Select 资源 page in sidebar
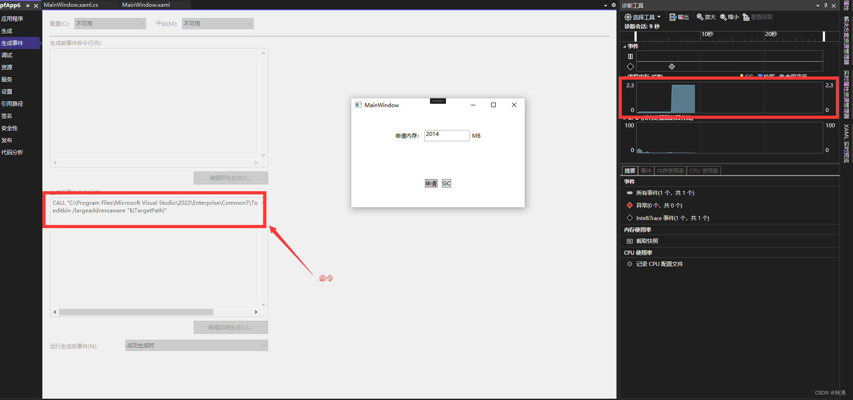 pyautogui.click(x=7, y=67)
